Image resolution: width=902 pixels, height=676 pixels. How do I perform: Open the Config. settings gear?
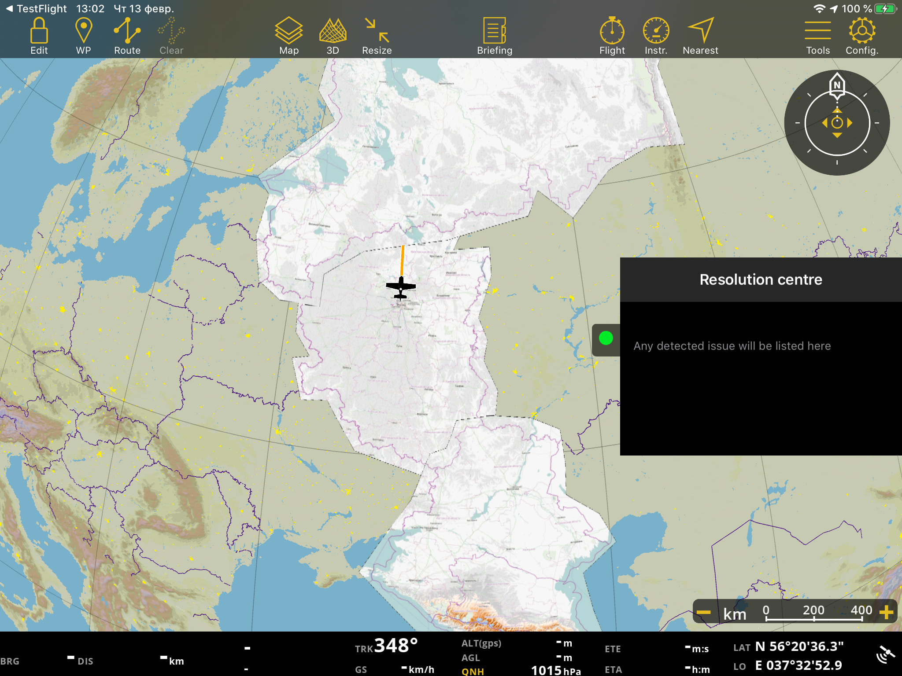pos(862,36)
